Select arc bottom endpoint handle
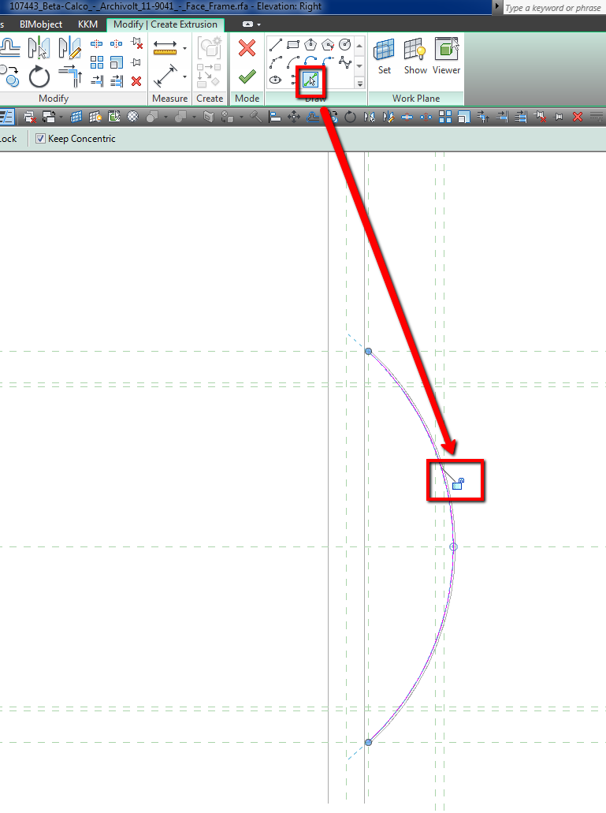The image size is (606, 813). tap(368, 743)
